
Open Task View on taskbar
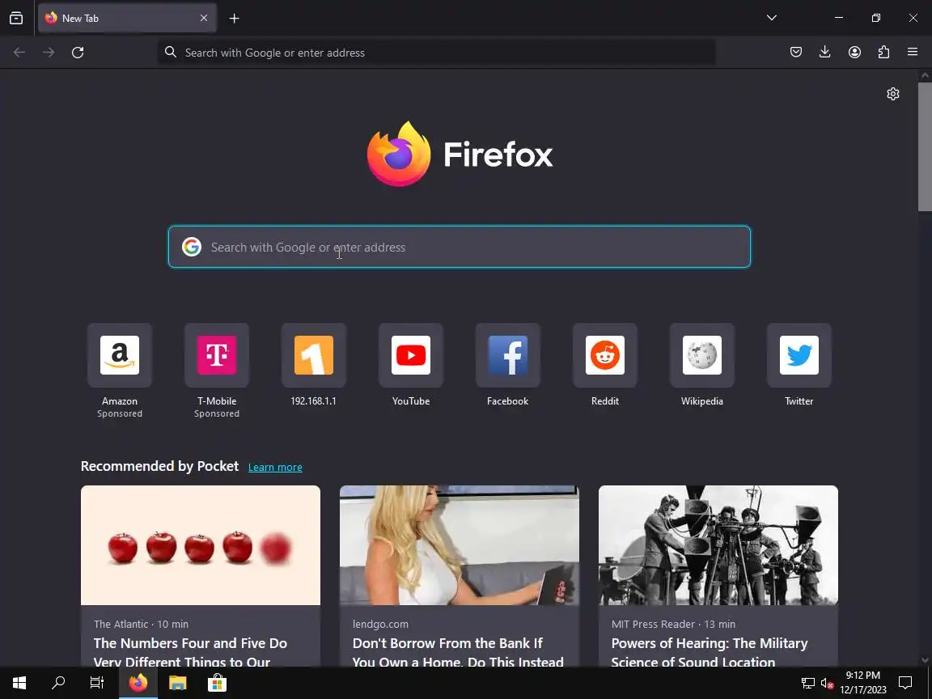click(97, 683)
